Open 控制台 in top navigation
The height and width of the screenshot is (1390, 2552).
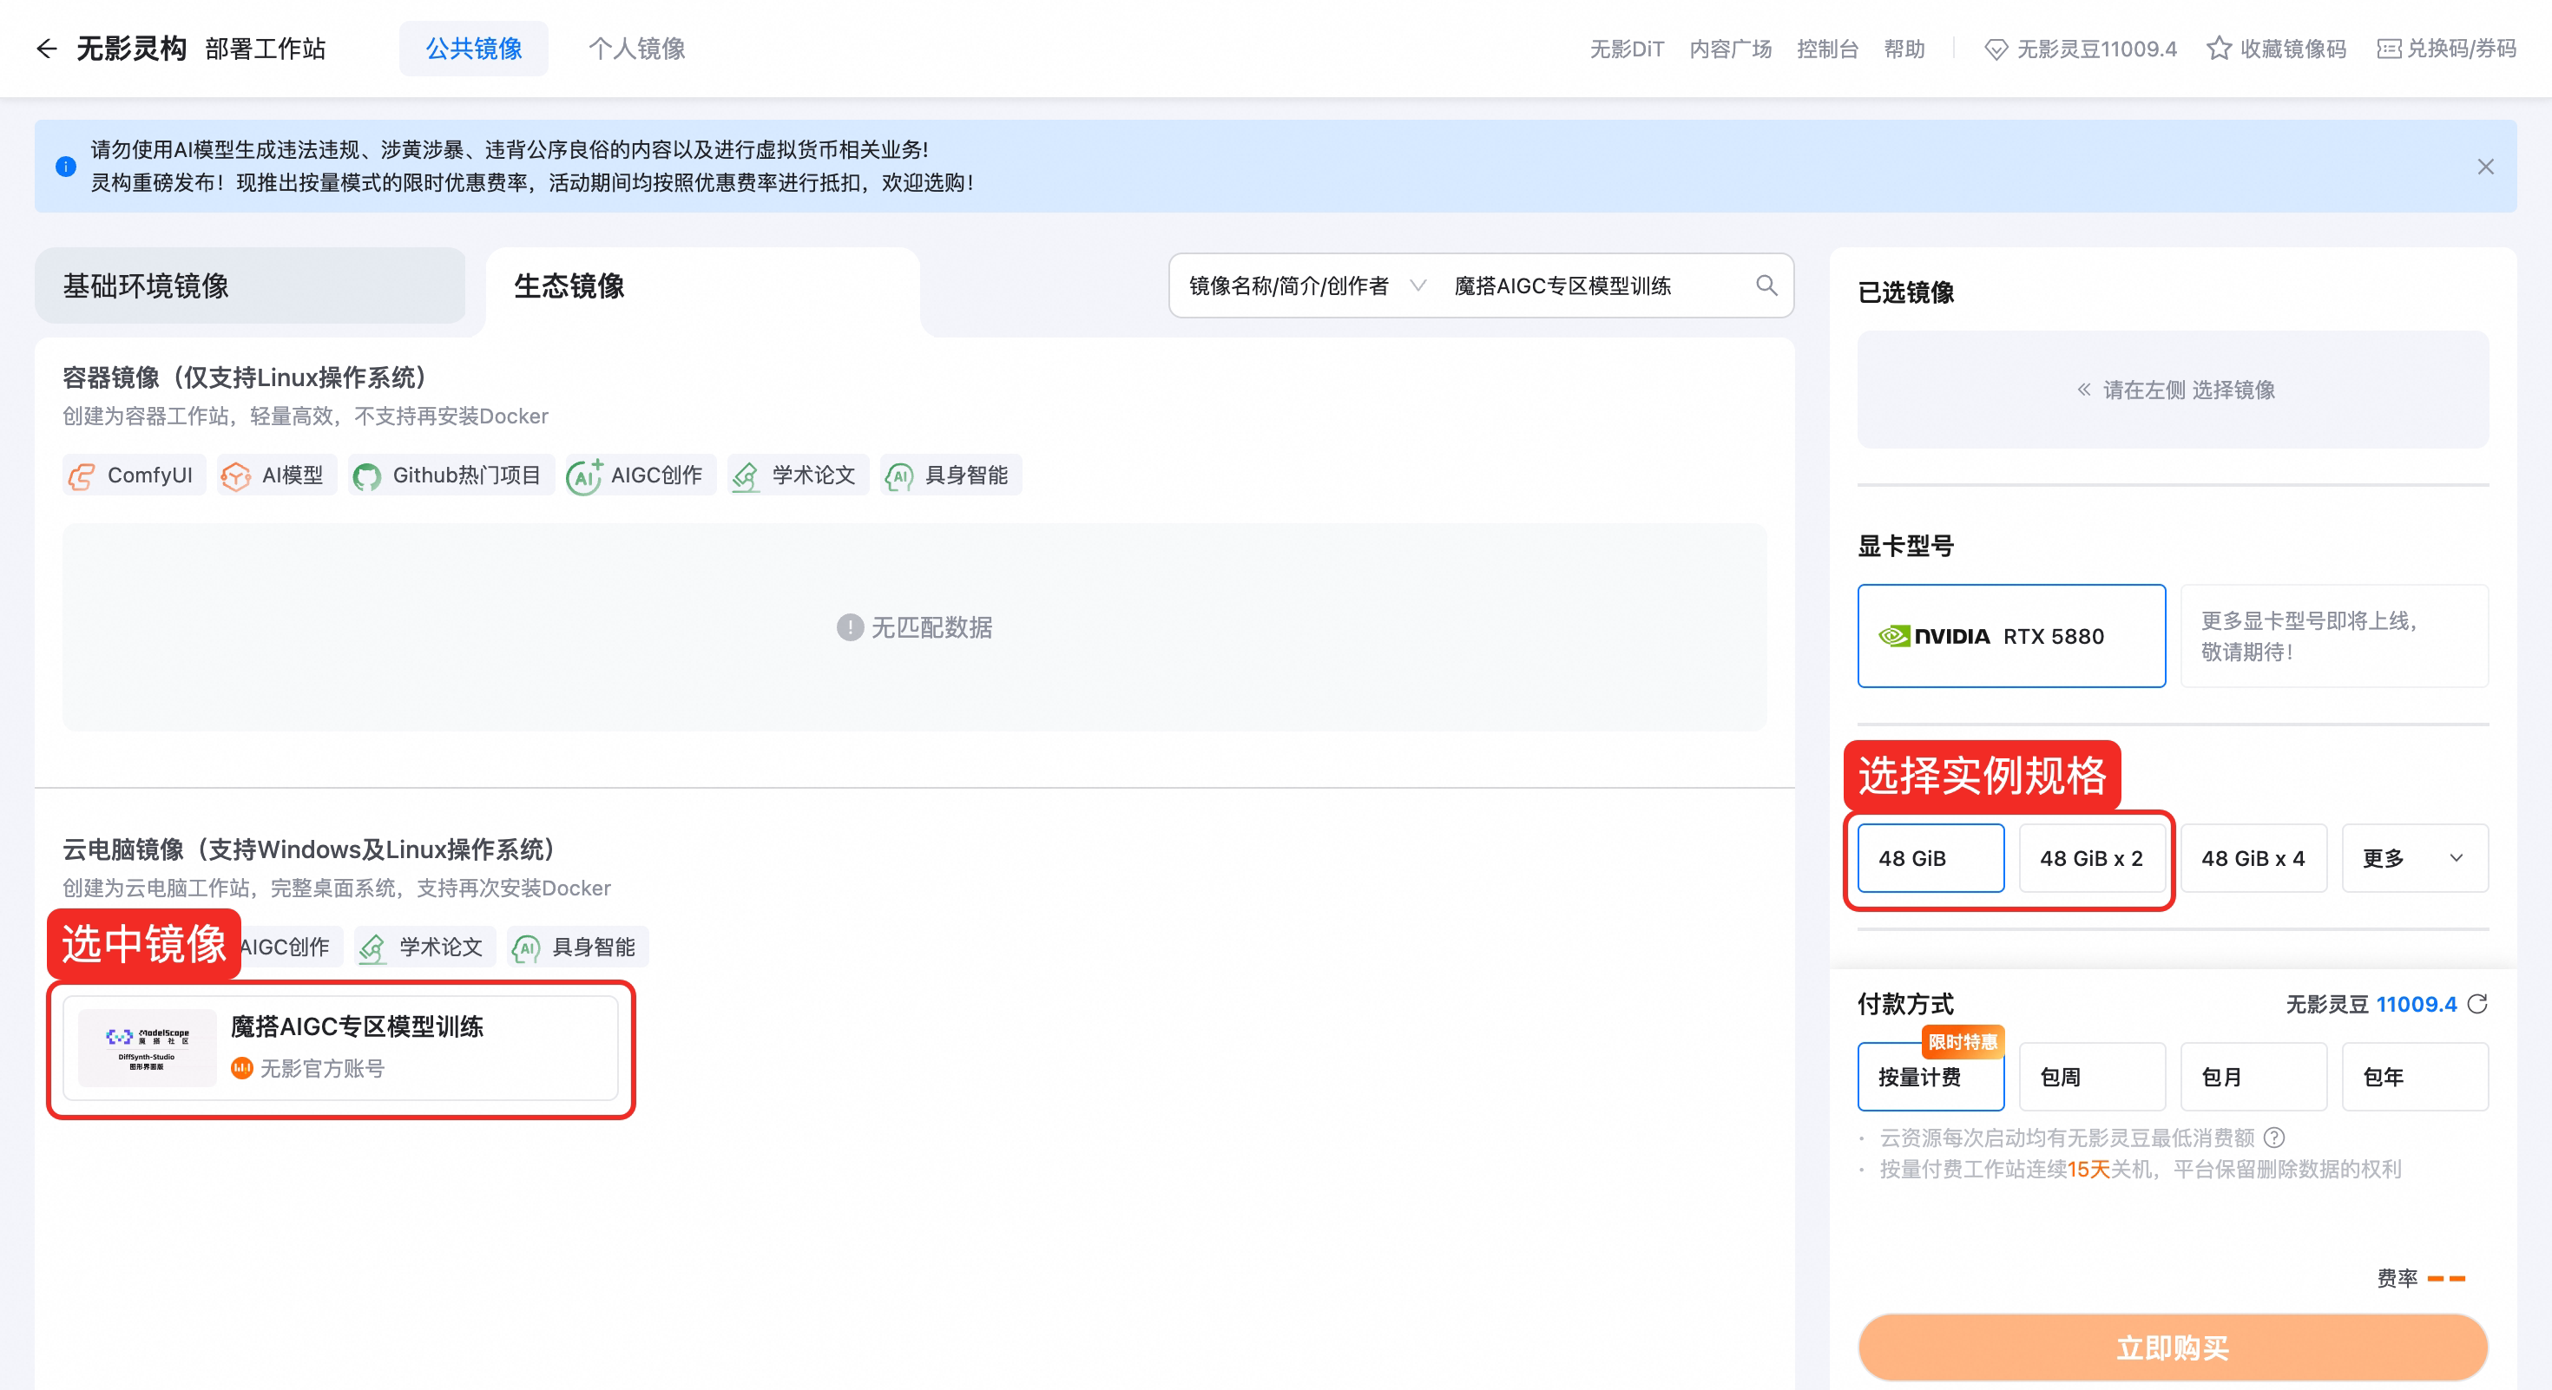click(x=1827, y=49)
